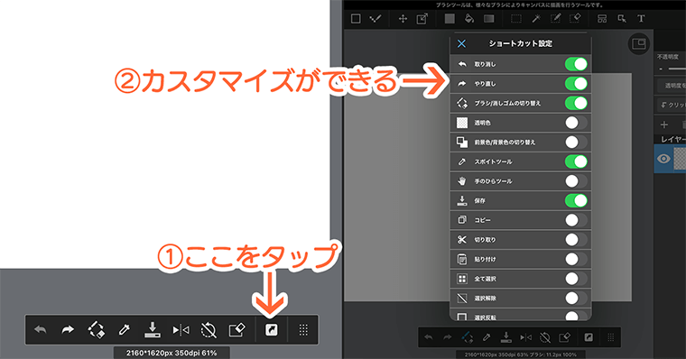Tap dimmed undo arrow behind settings panel
This screenshot has height=359, width=686.
click(429, 337)
